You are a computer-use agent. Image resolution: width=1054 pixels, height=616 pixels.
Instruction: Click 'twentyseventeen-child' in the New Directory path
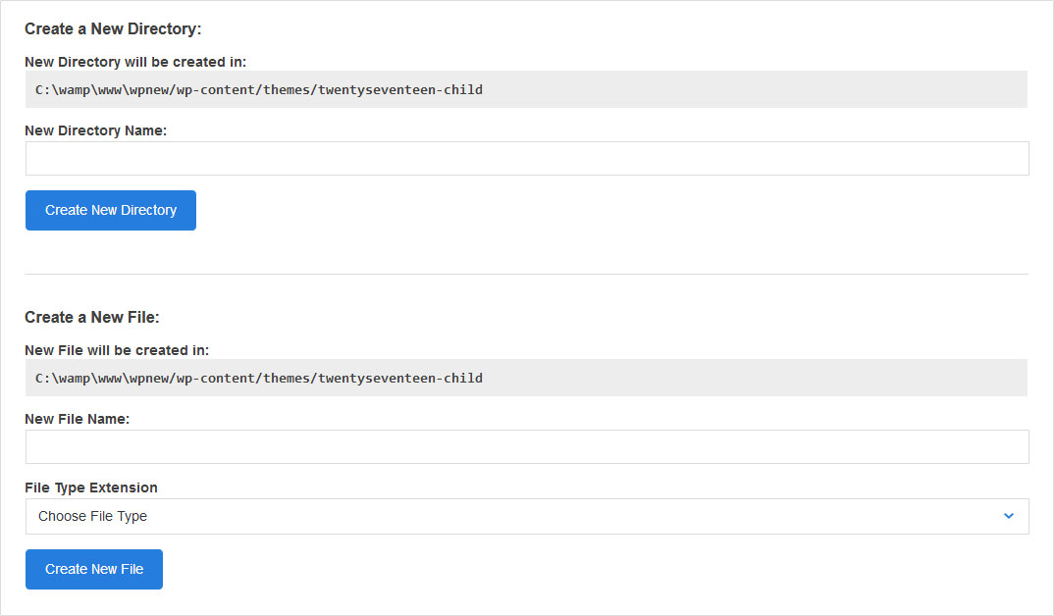tap(400, 89)
